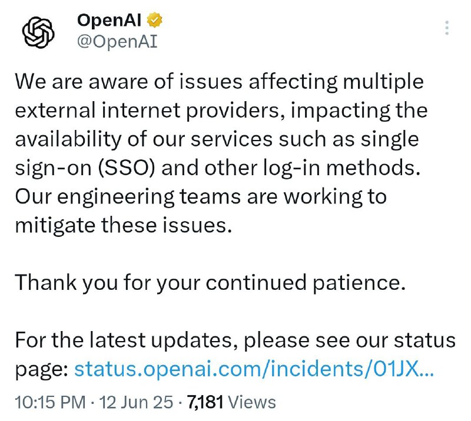Image resolution: width=471 pixels, height=421 pixels.
Task: Open the OpenAI profile avatar logo
Action: point(38,32)
